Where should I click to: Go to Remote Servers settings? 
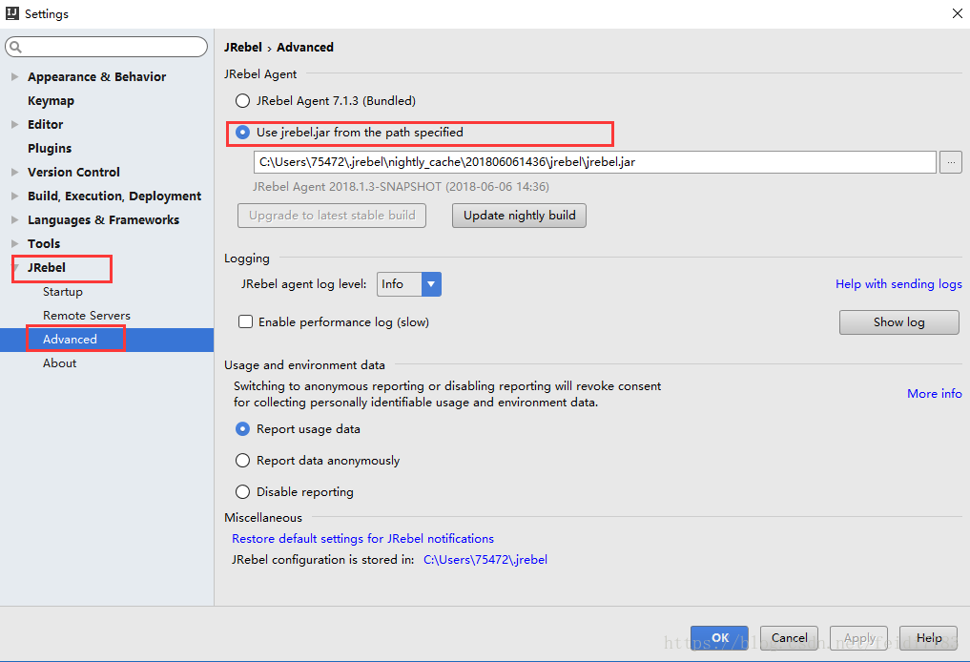pyautogui.click(x=87, y=316)
